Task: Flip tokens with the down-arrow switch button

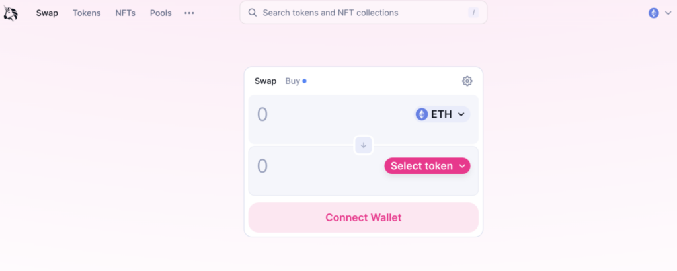Action: pyautogui.click(x=364, y=145)
